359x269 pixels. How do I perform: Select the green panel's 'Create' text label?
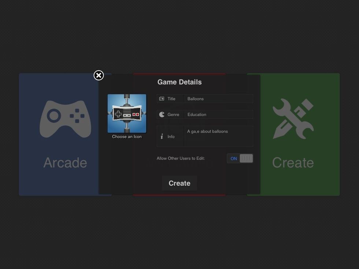293,162
